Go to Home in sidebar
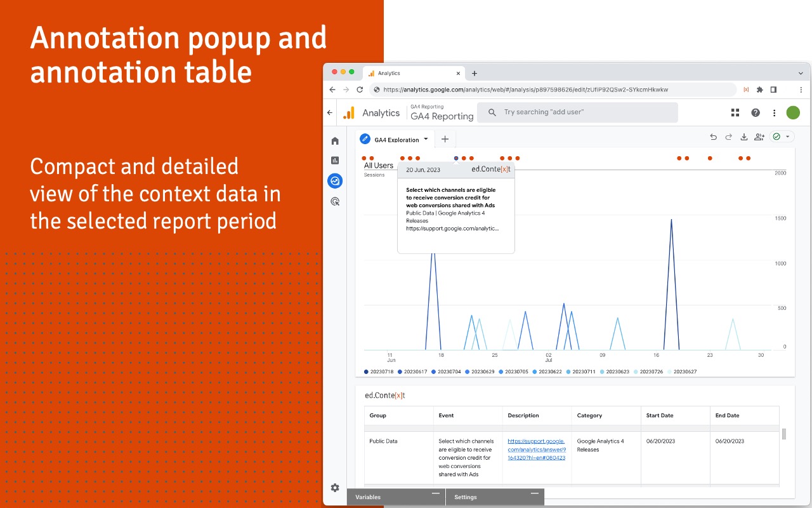Image resolution: width=812 pixels, height=508 pixels. [x=335, y=141]
